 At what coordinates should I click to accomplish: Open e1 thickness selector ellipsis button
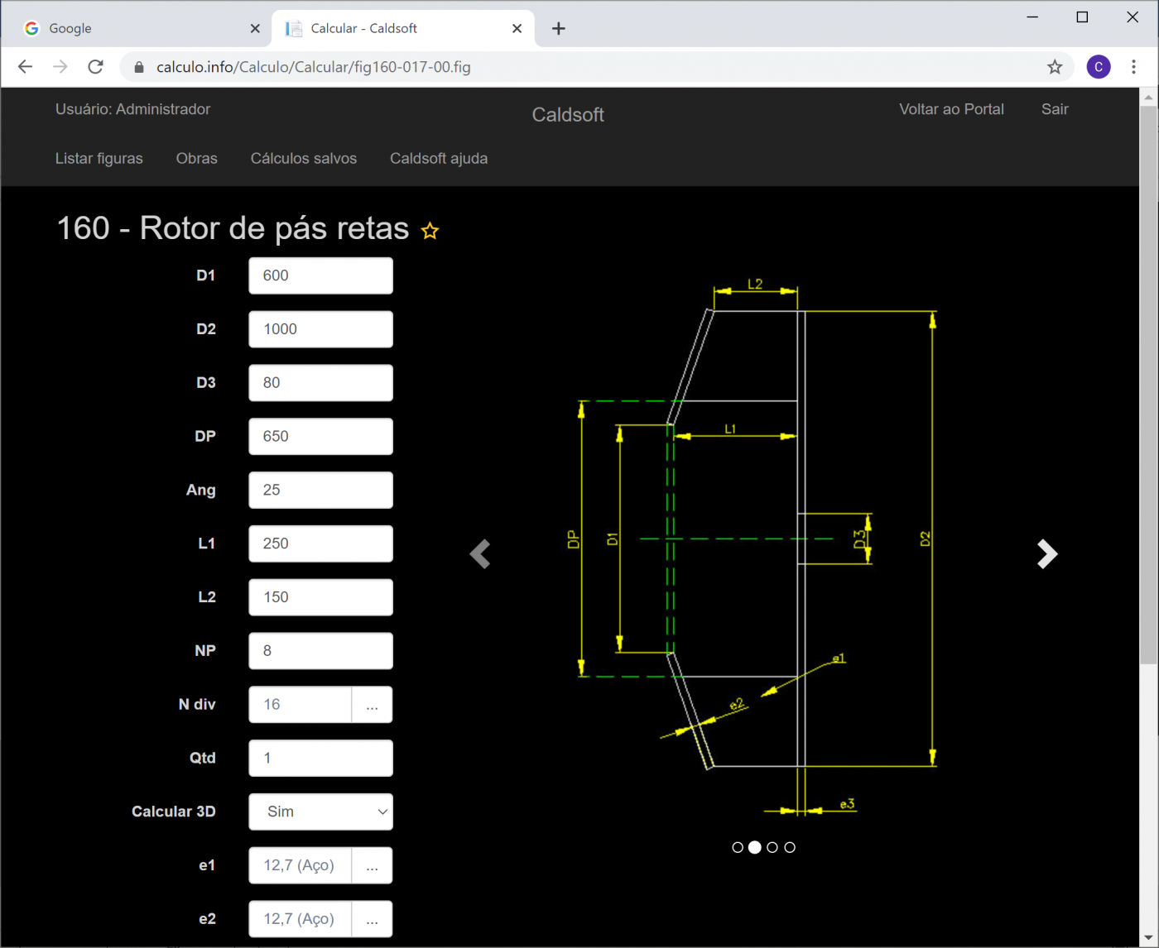[372, 865]
